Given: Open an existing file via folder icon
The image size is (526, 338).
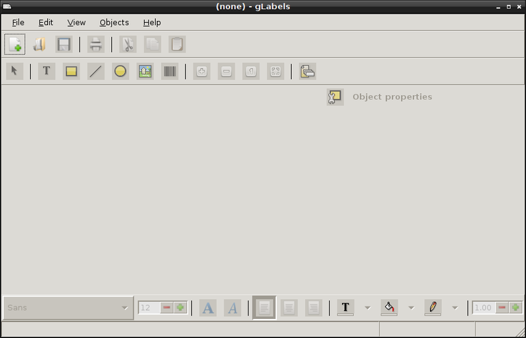Looking at the screenshot, I should pos(39,44).
